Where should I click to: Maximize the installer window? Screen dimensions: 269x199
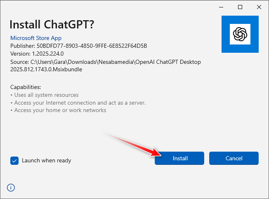coord(240,7)
